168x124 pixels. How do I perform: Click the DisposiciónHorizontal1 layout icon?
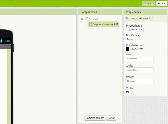pyautogui.click(x=91, y=24)
